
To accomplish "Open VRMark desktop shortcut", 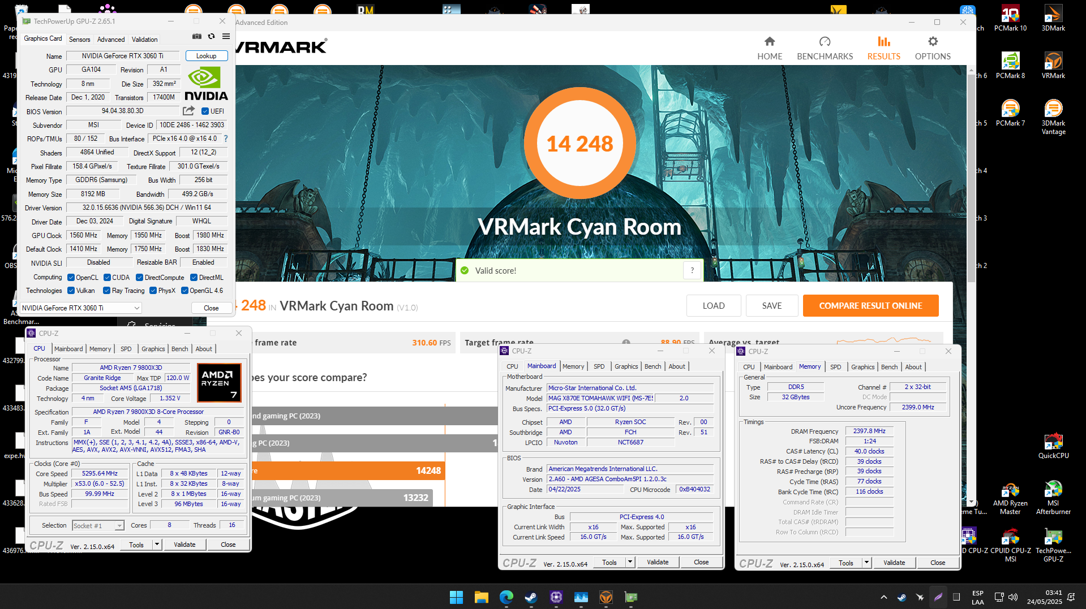I will (x=1053, y=66).
